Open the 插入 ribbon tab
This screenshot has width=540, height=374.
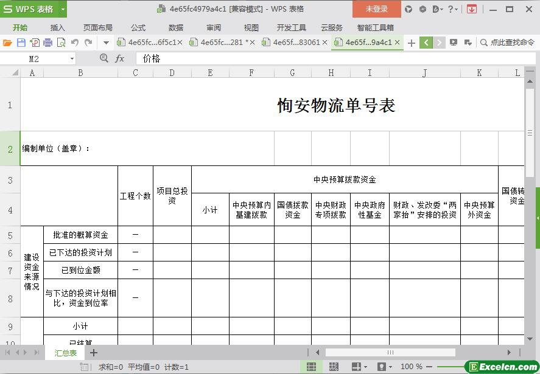coord(58,27)
